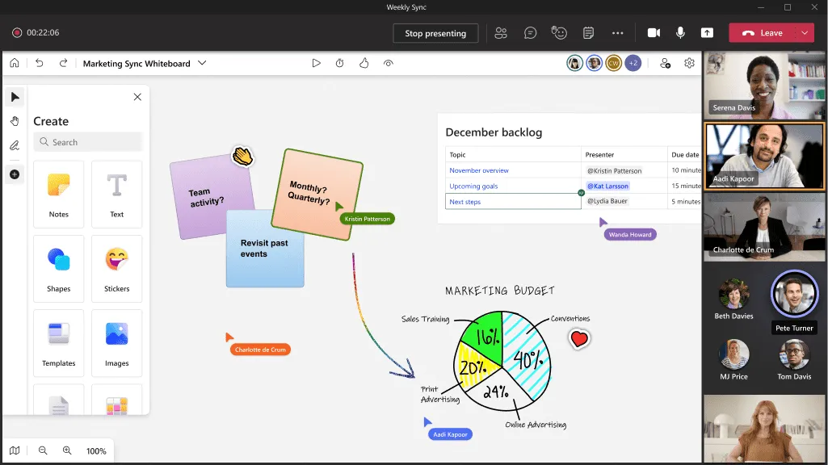
Task: Open the Stickers panel in Create
Action: [x=116, y=269]
